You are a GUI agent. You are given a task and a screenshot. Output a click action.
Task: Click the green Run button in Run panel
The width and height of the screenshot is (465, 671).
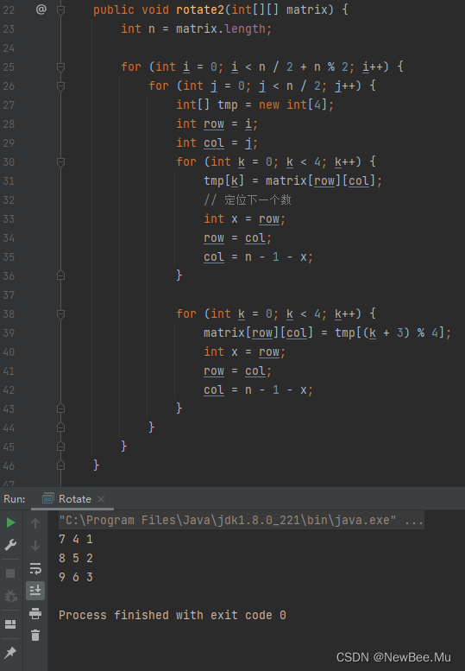[x=10, y=522]
